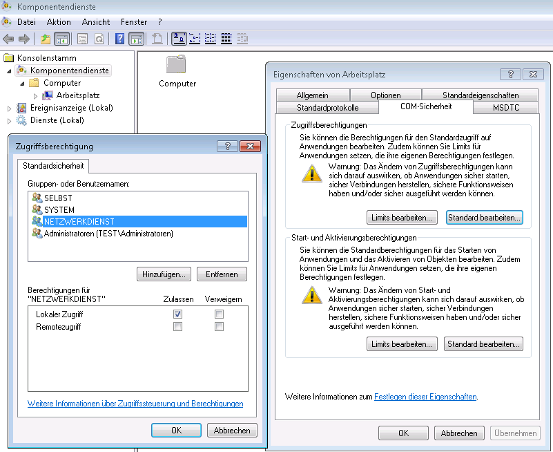Enable Zulassen for Remotezugriff
Viewport: 553px width, 452px height.
[x=177, y=326]
